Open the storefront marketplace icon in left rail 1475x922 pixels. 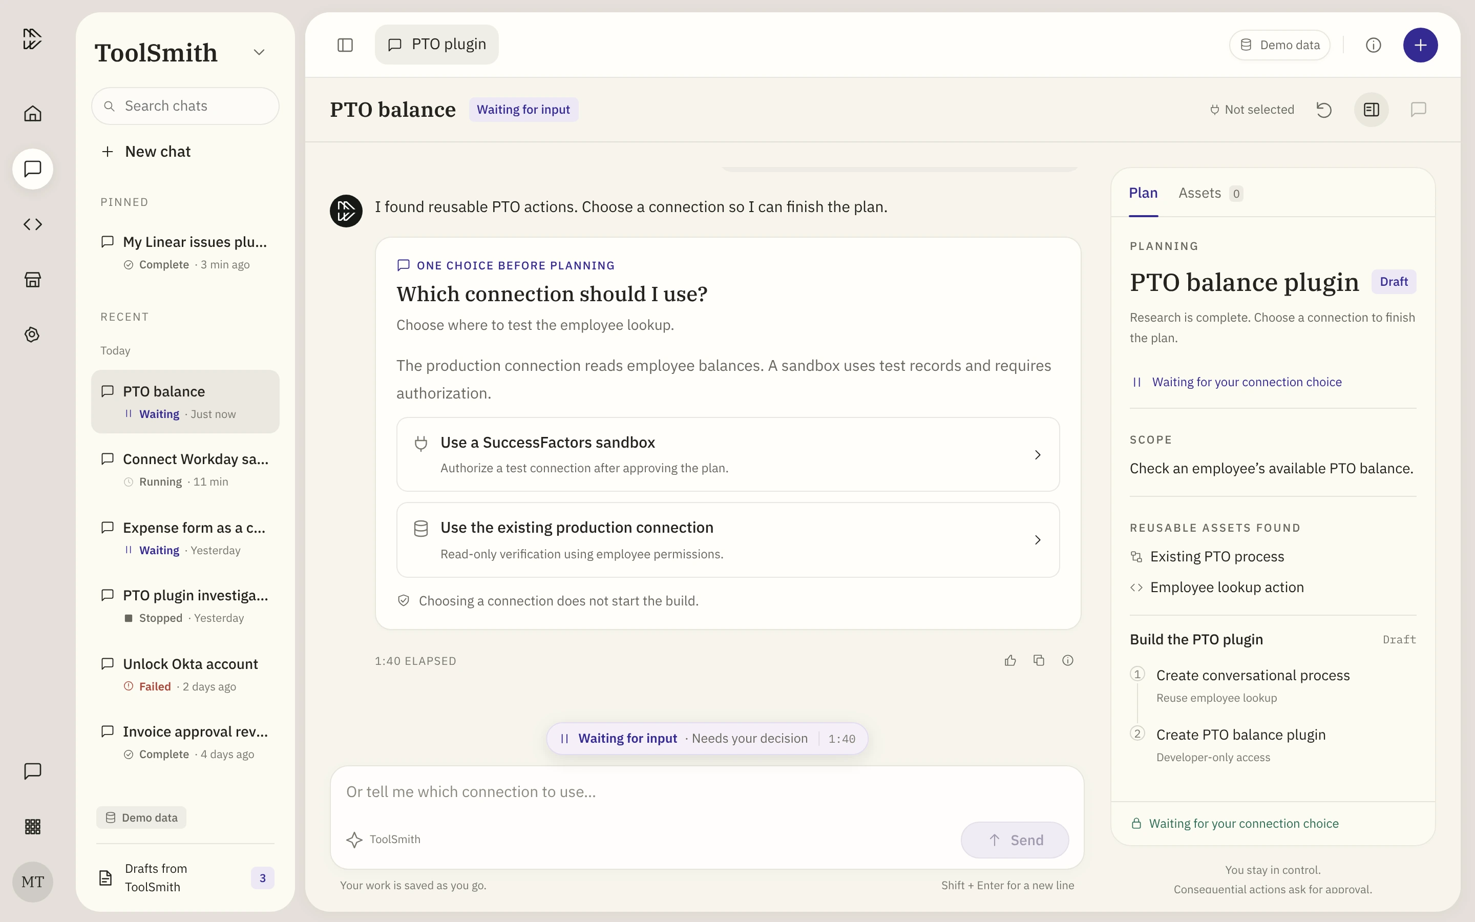[x=33, y=280]
